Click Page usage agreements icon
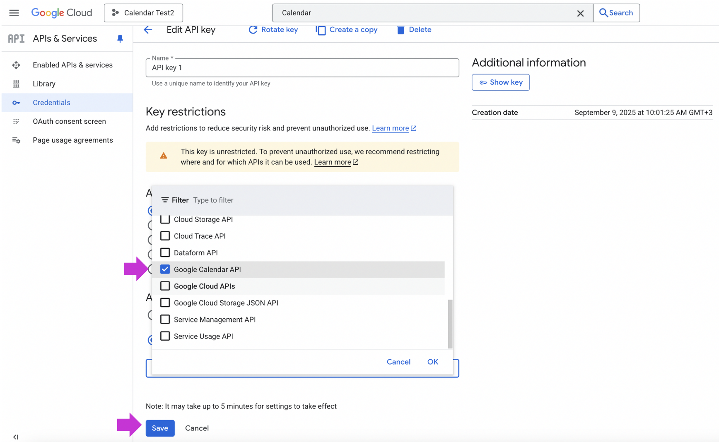 pyautogui.click(x=16, y=140)
